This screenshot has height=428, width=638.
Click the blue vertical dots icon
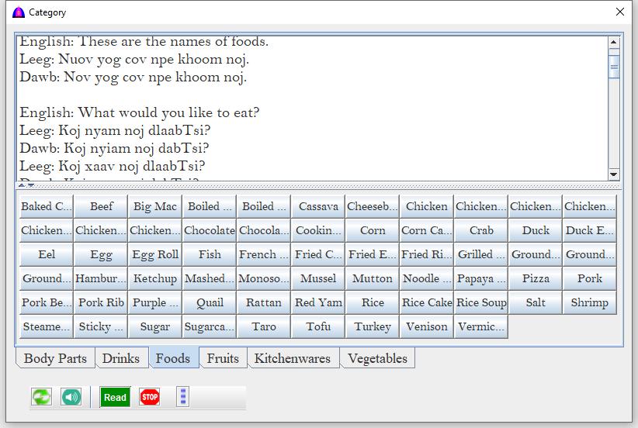click(183, 398)
